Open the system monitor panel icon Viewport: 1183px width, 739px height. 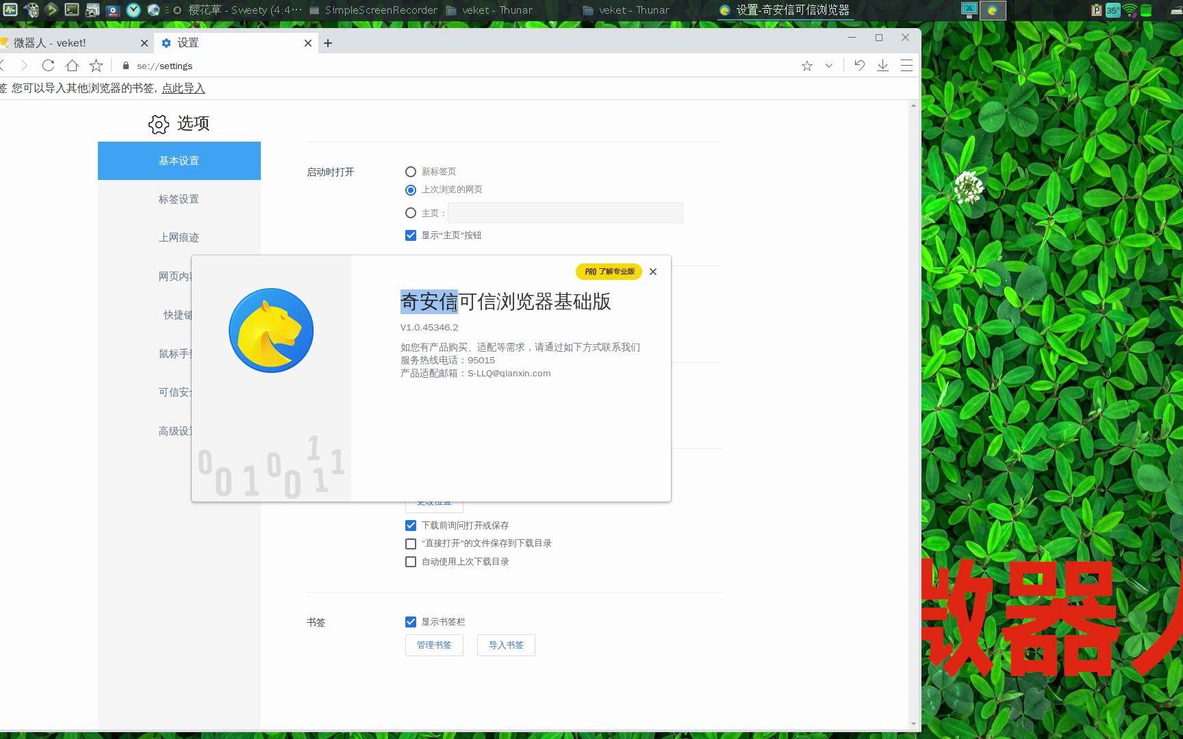pyautogui.click(x=10, y=10)
